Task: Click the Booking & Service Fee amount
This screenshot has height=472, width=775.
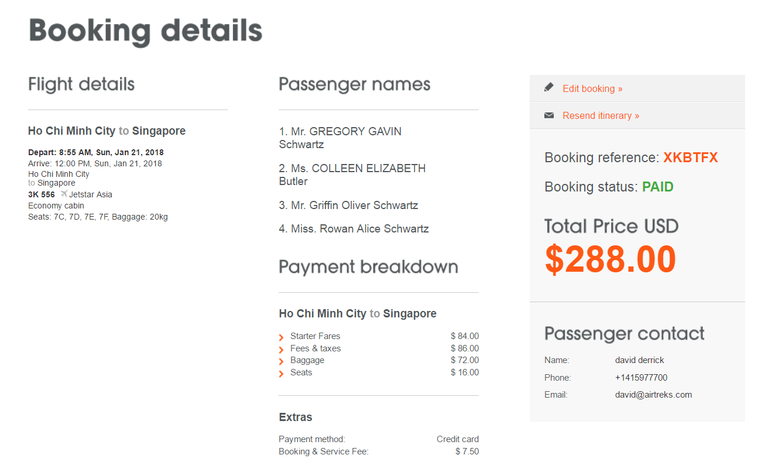Action: 467,452
